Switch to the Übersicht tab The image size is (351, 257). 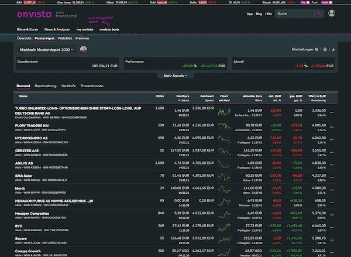click(24, 38)
